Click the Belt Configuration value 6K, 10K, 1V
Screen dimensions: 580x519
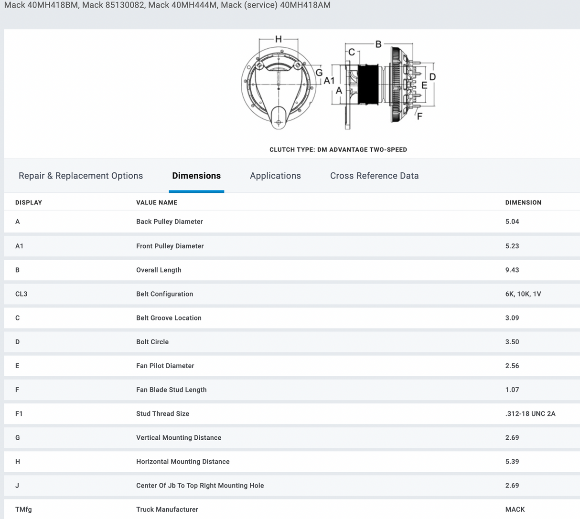[523, 294]
